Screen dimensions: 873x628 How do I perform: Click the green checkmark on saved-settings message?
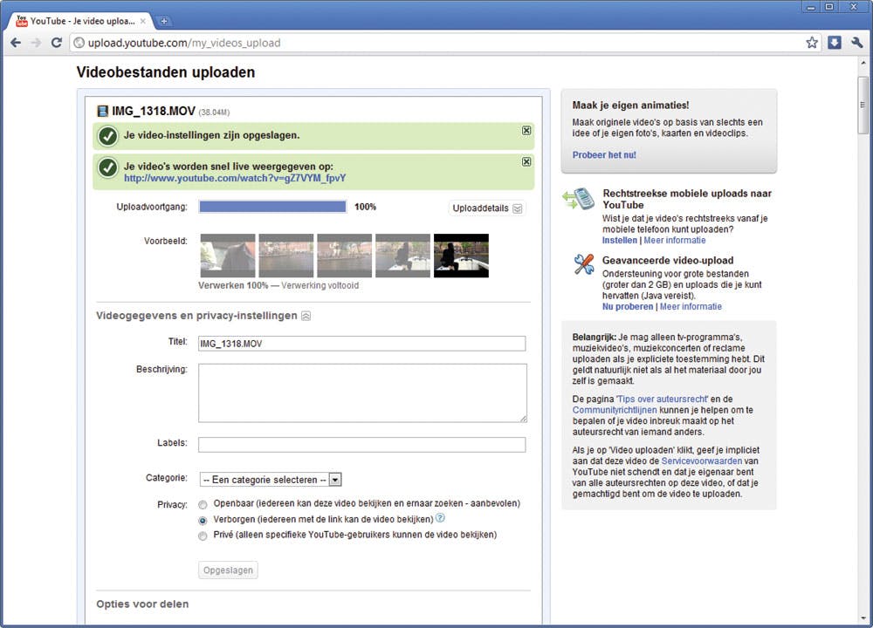(107, 136)
